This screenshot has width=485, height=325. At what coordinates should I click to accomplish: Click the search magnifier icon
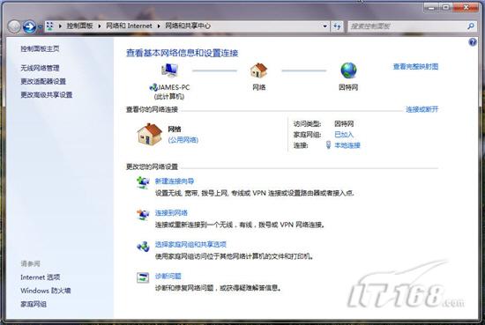pos(471,26)
